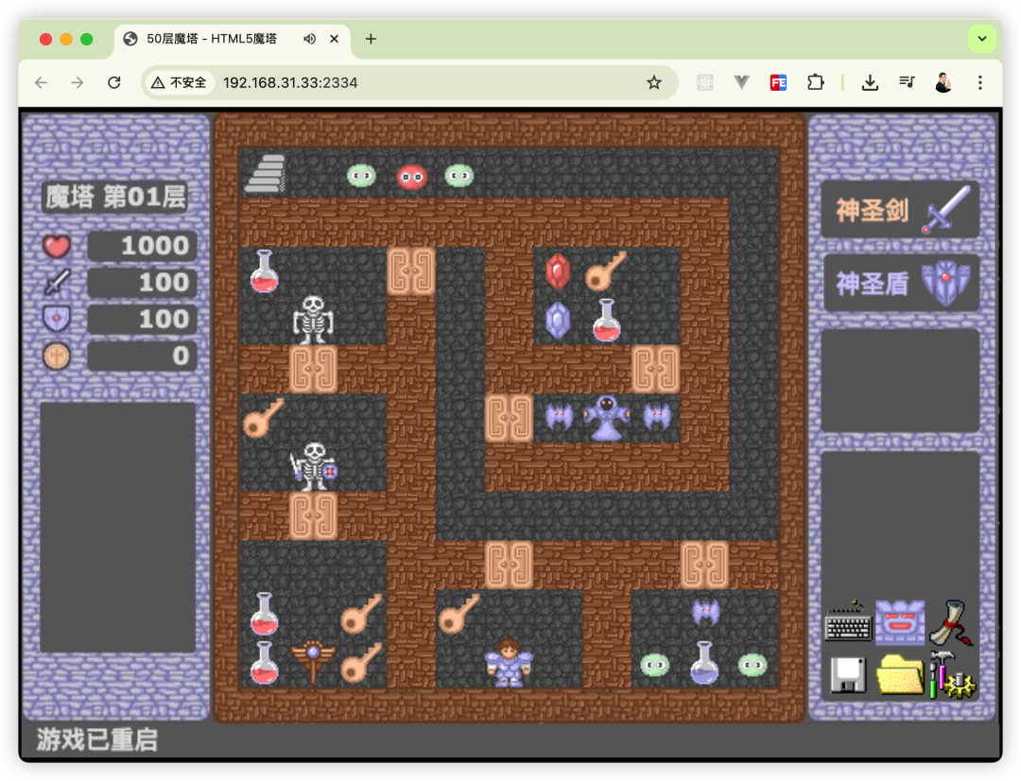Click the staircase in top-left corner

tap(265, 173)
